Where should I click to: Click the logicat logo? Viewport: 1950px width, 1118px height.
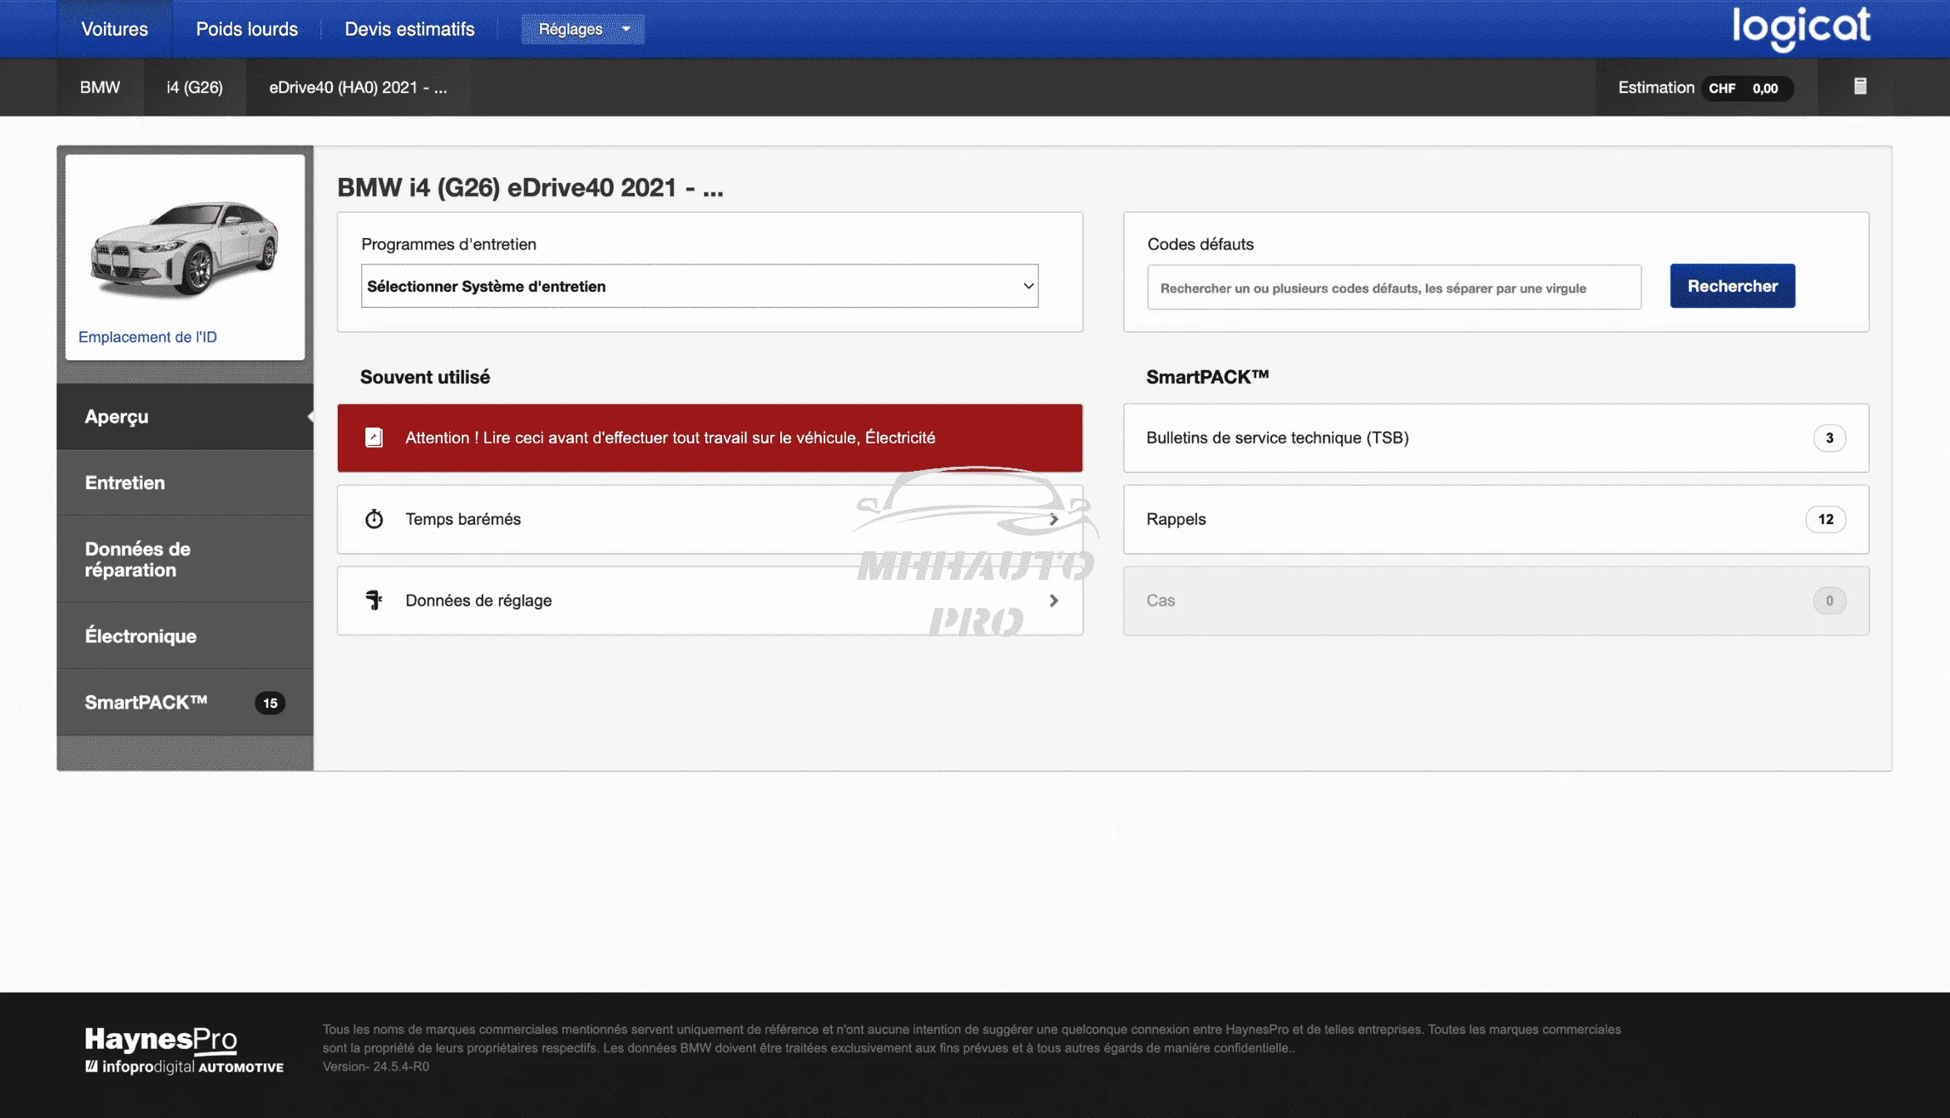1801,27
